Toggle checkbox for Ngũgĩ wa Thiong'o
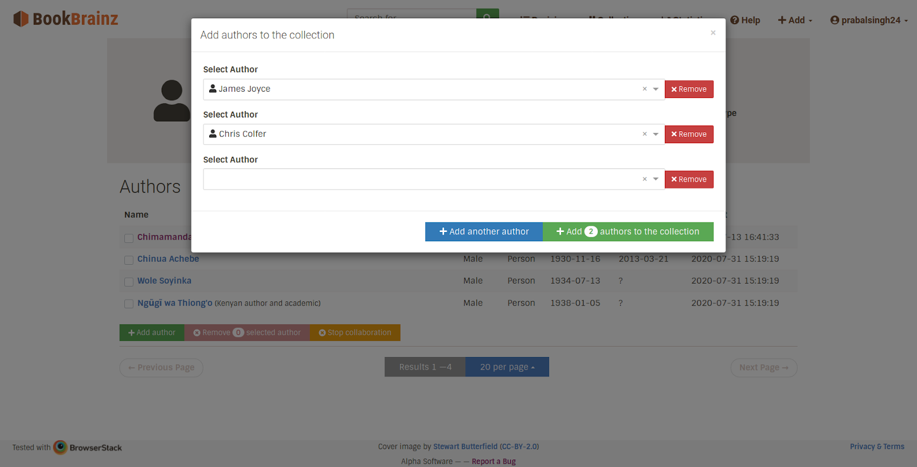 pyautogui.click(x=129, y=304)
